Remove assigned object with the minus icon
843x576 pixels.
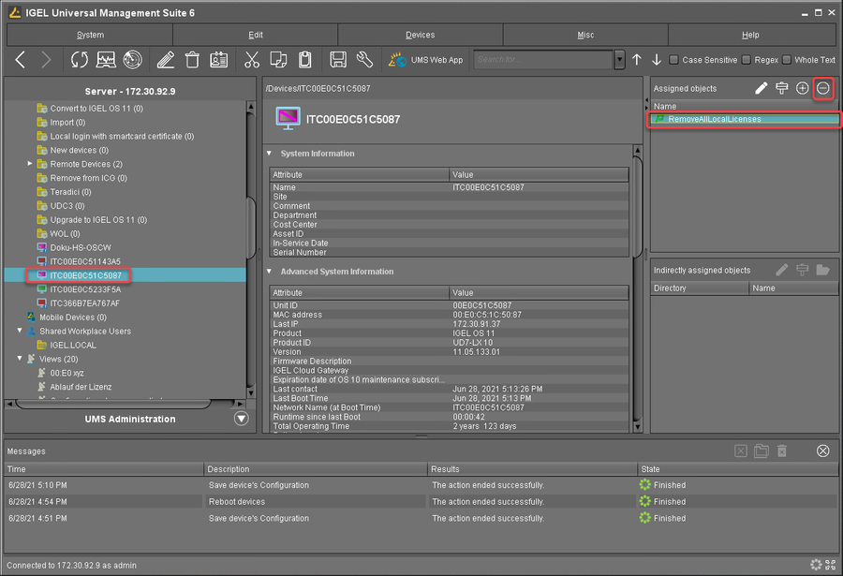coord(823,88)
